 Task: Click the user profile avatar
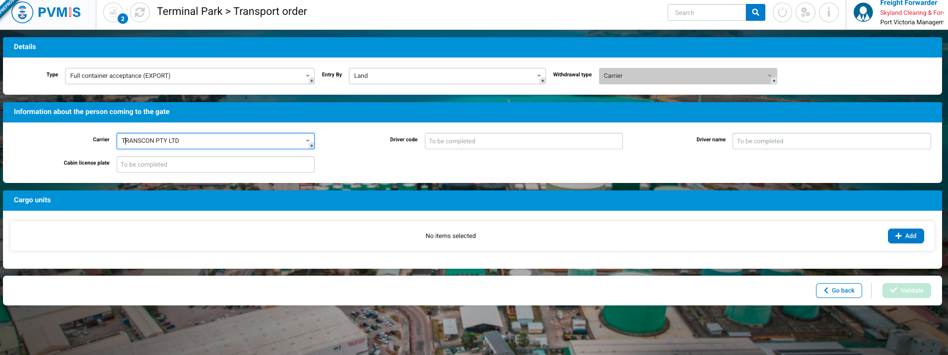[x=863, y=12]
